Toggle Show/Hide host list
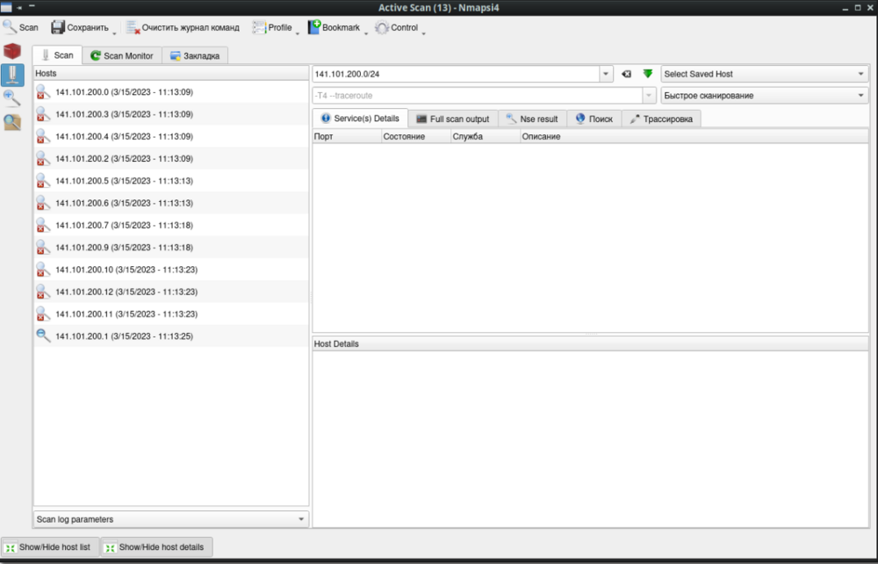 tap(50, 547)
